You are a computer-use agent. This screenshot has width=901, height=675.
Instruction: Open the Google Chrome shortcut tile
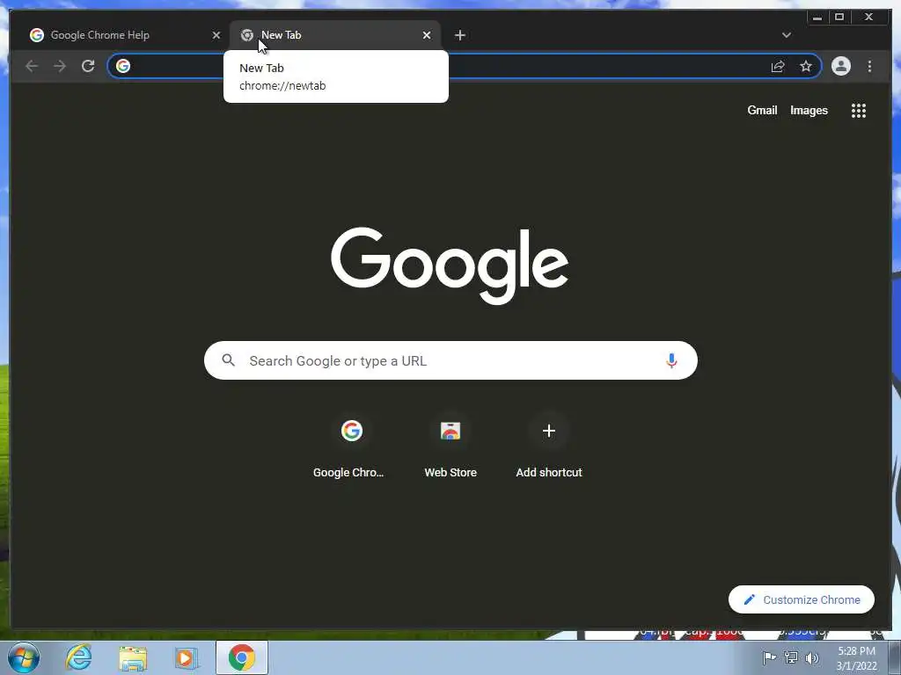click(348, 447)
